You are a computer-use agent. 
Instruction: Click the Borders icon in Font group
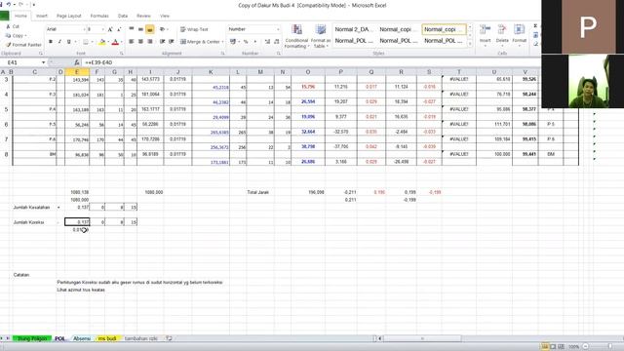coord(86,42)
